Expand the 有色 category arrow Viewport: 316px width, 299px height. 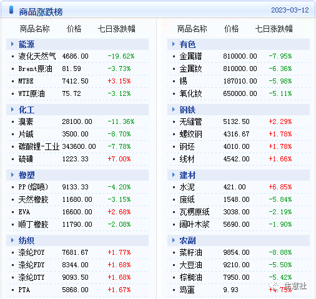click(174, 44)
